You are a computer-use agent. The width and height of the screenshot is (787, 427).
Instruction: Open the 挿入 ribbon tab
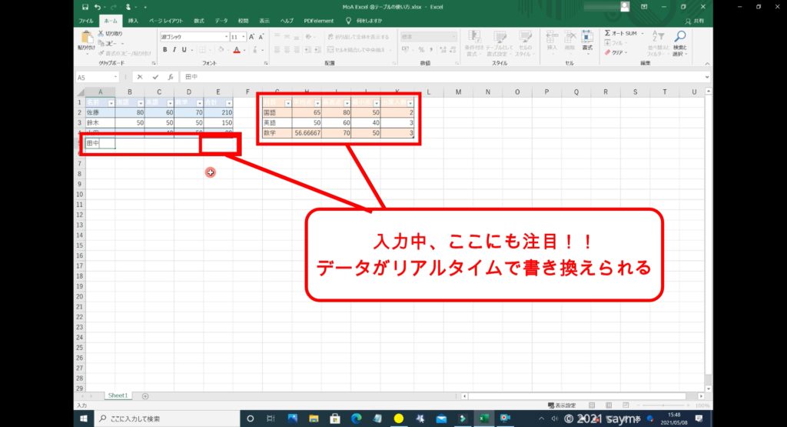point(134,21)
